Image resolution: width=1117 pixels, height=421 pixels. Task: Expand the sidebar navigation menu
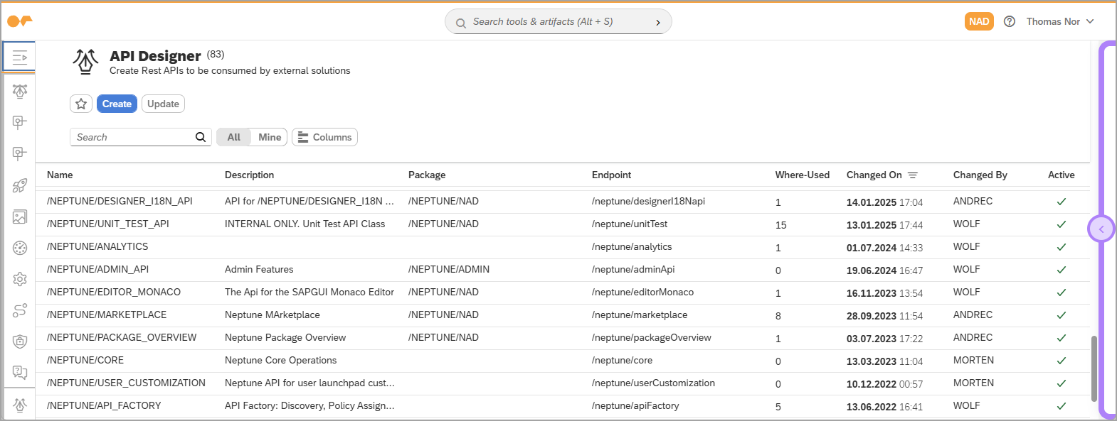point(19,57)
